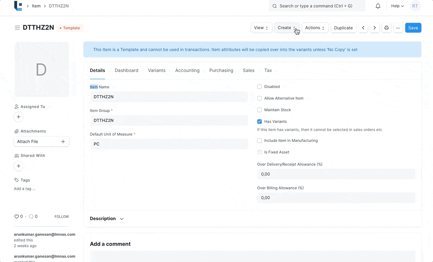Click the Save button

coord(413,28)
